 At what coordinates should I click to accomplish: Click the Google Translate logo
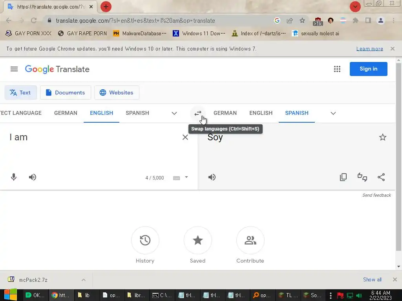pos(57,69)
